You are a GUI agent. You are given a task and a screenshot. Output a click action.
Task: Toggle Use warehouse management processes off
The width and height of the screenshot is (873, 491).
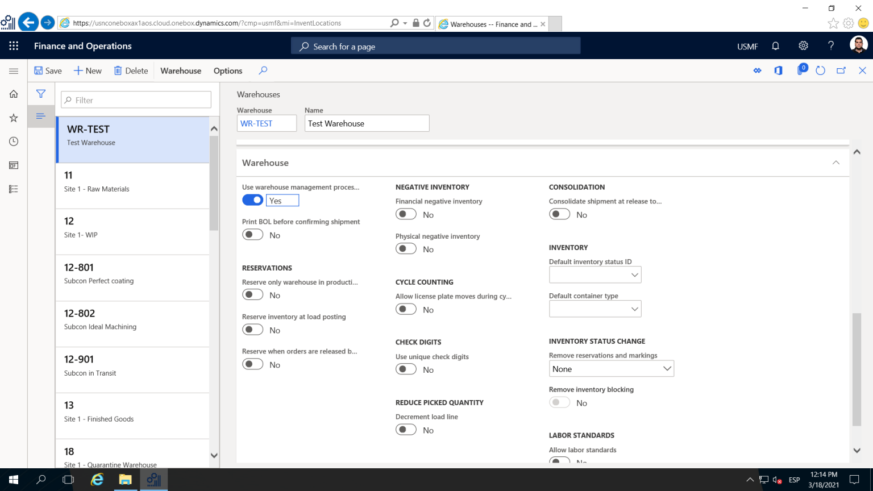click(252, 199)
